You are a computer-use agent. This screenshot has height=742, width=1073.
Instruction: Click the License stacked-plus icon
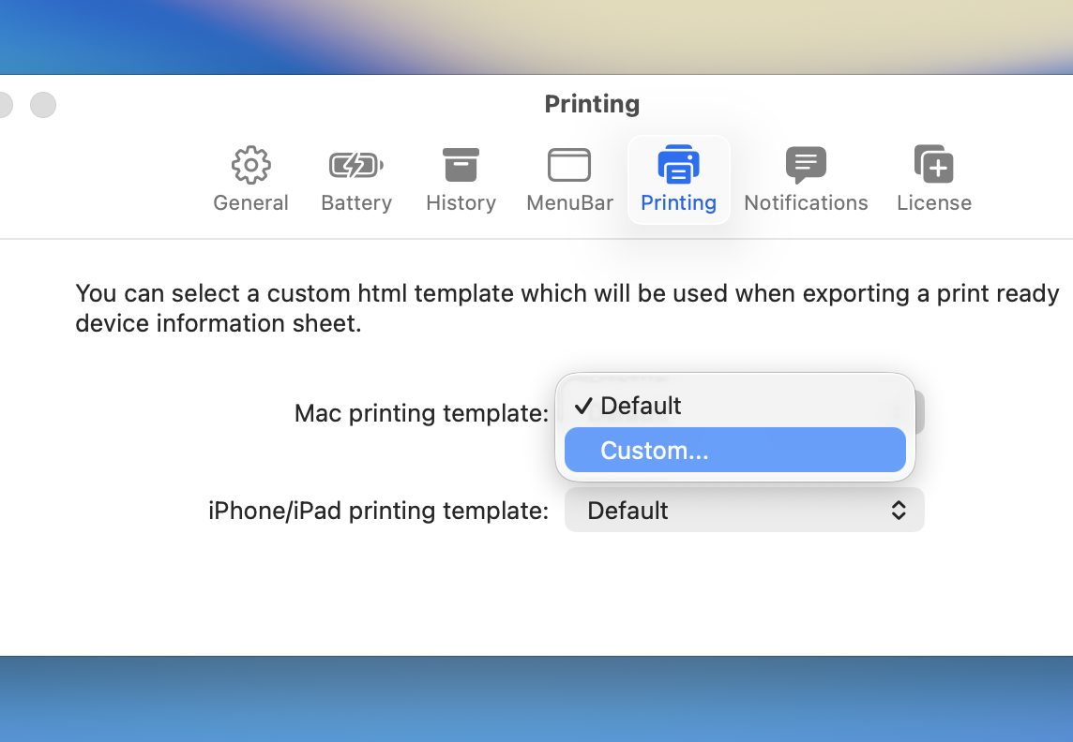click(934, 166)
